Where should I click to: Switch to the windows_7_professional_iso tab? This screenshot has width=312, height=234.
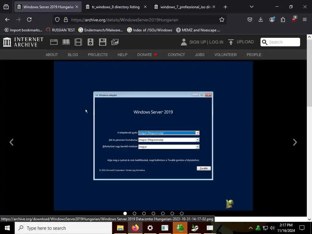coord(185,7)
